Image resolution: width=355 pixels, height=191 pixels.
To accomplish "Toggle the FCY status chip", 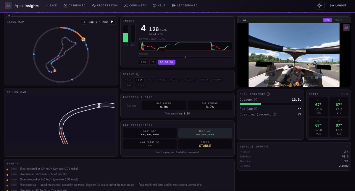I will point(150,80).
